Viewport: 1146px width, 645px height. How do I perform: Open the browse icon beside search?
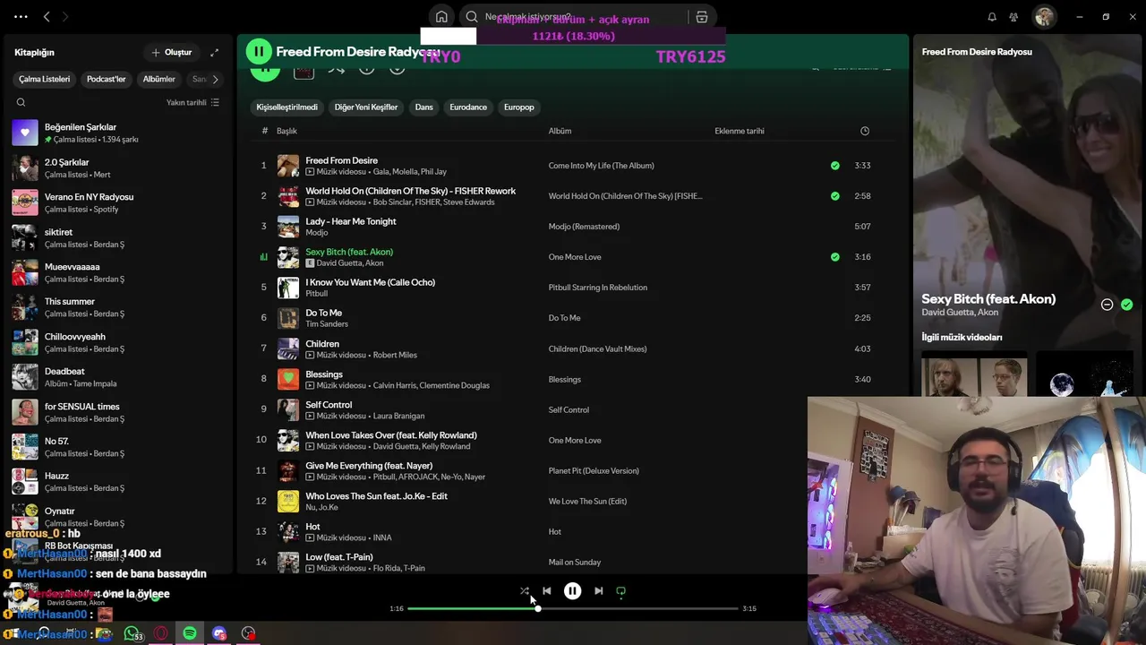coord(702,17)
